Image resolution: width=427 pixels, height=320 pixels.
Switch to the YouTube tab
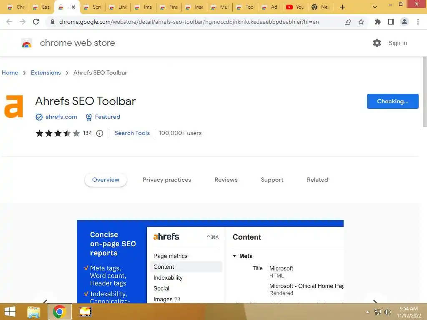[295, 7]
